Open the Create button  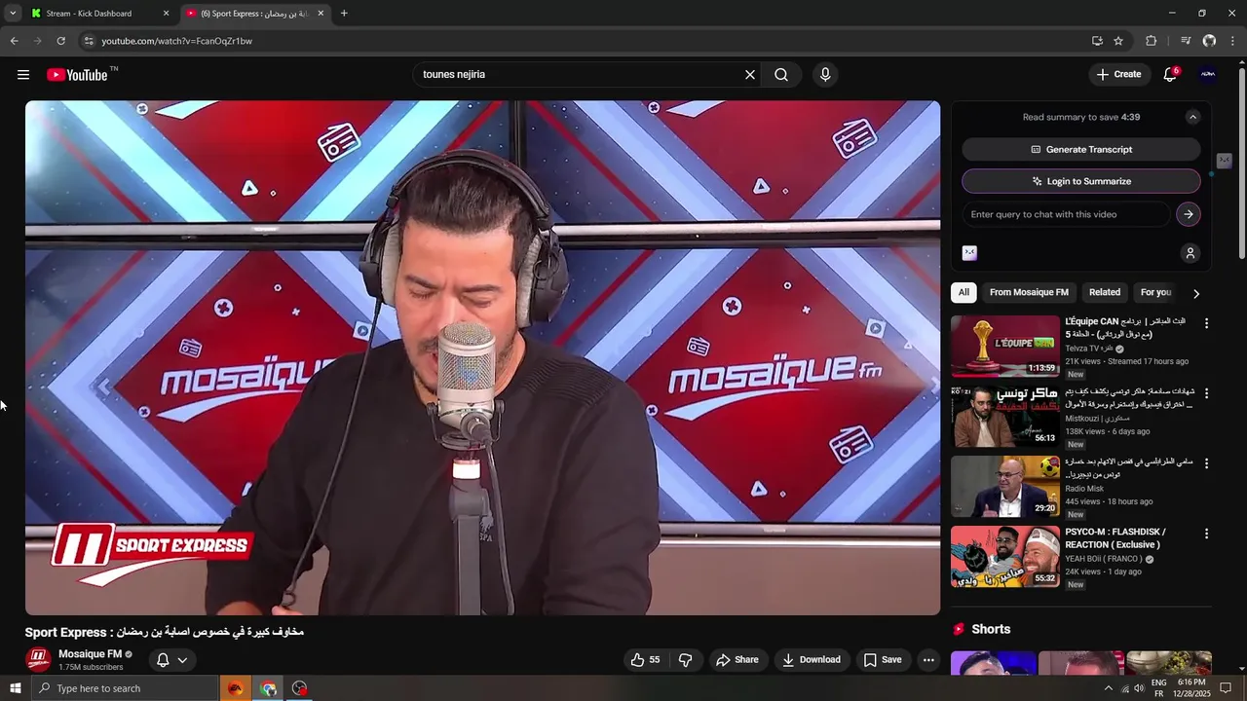point(1118,75)
